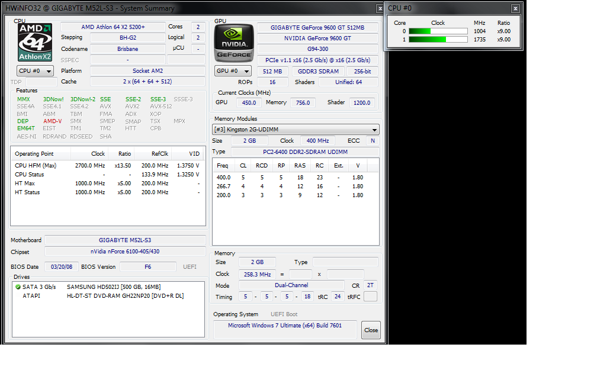Viewport: 597px width, 373px height.
Task: Click the GDDR3 SDRAM memory type field
Action: click(318, 72)
